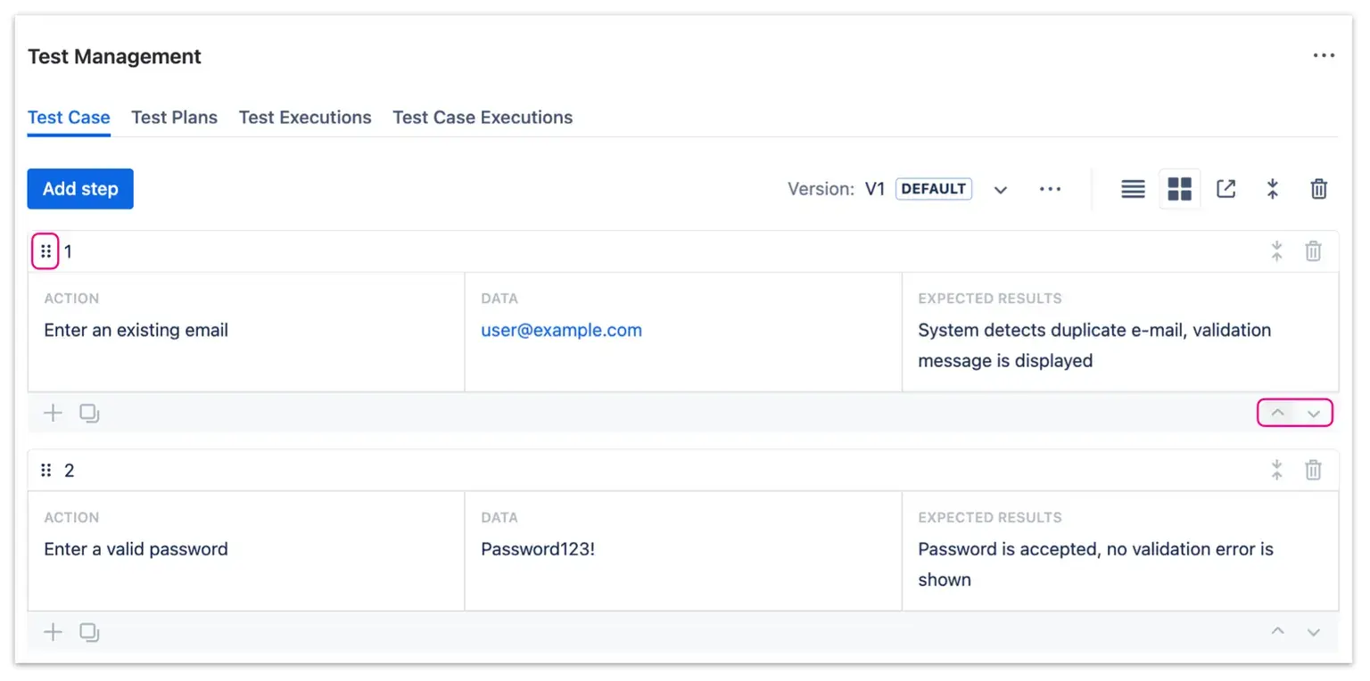Open the more options ellipsis menu
1370x681 pixels.
1050,189
